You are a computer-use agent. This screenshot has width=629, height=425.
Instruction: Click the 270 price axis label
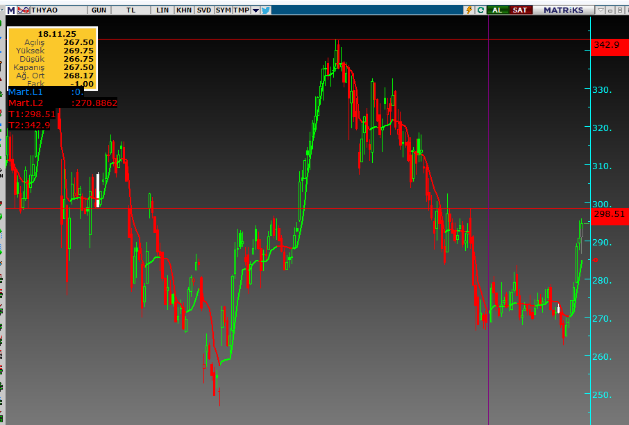coord(602,318)
